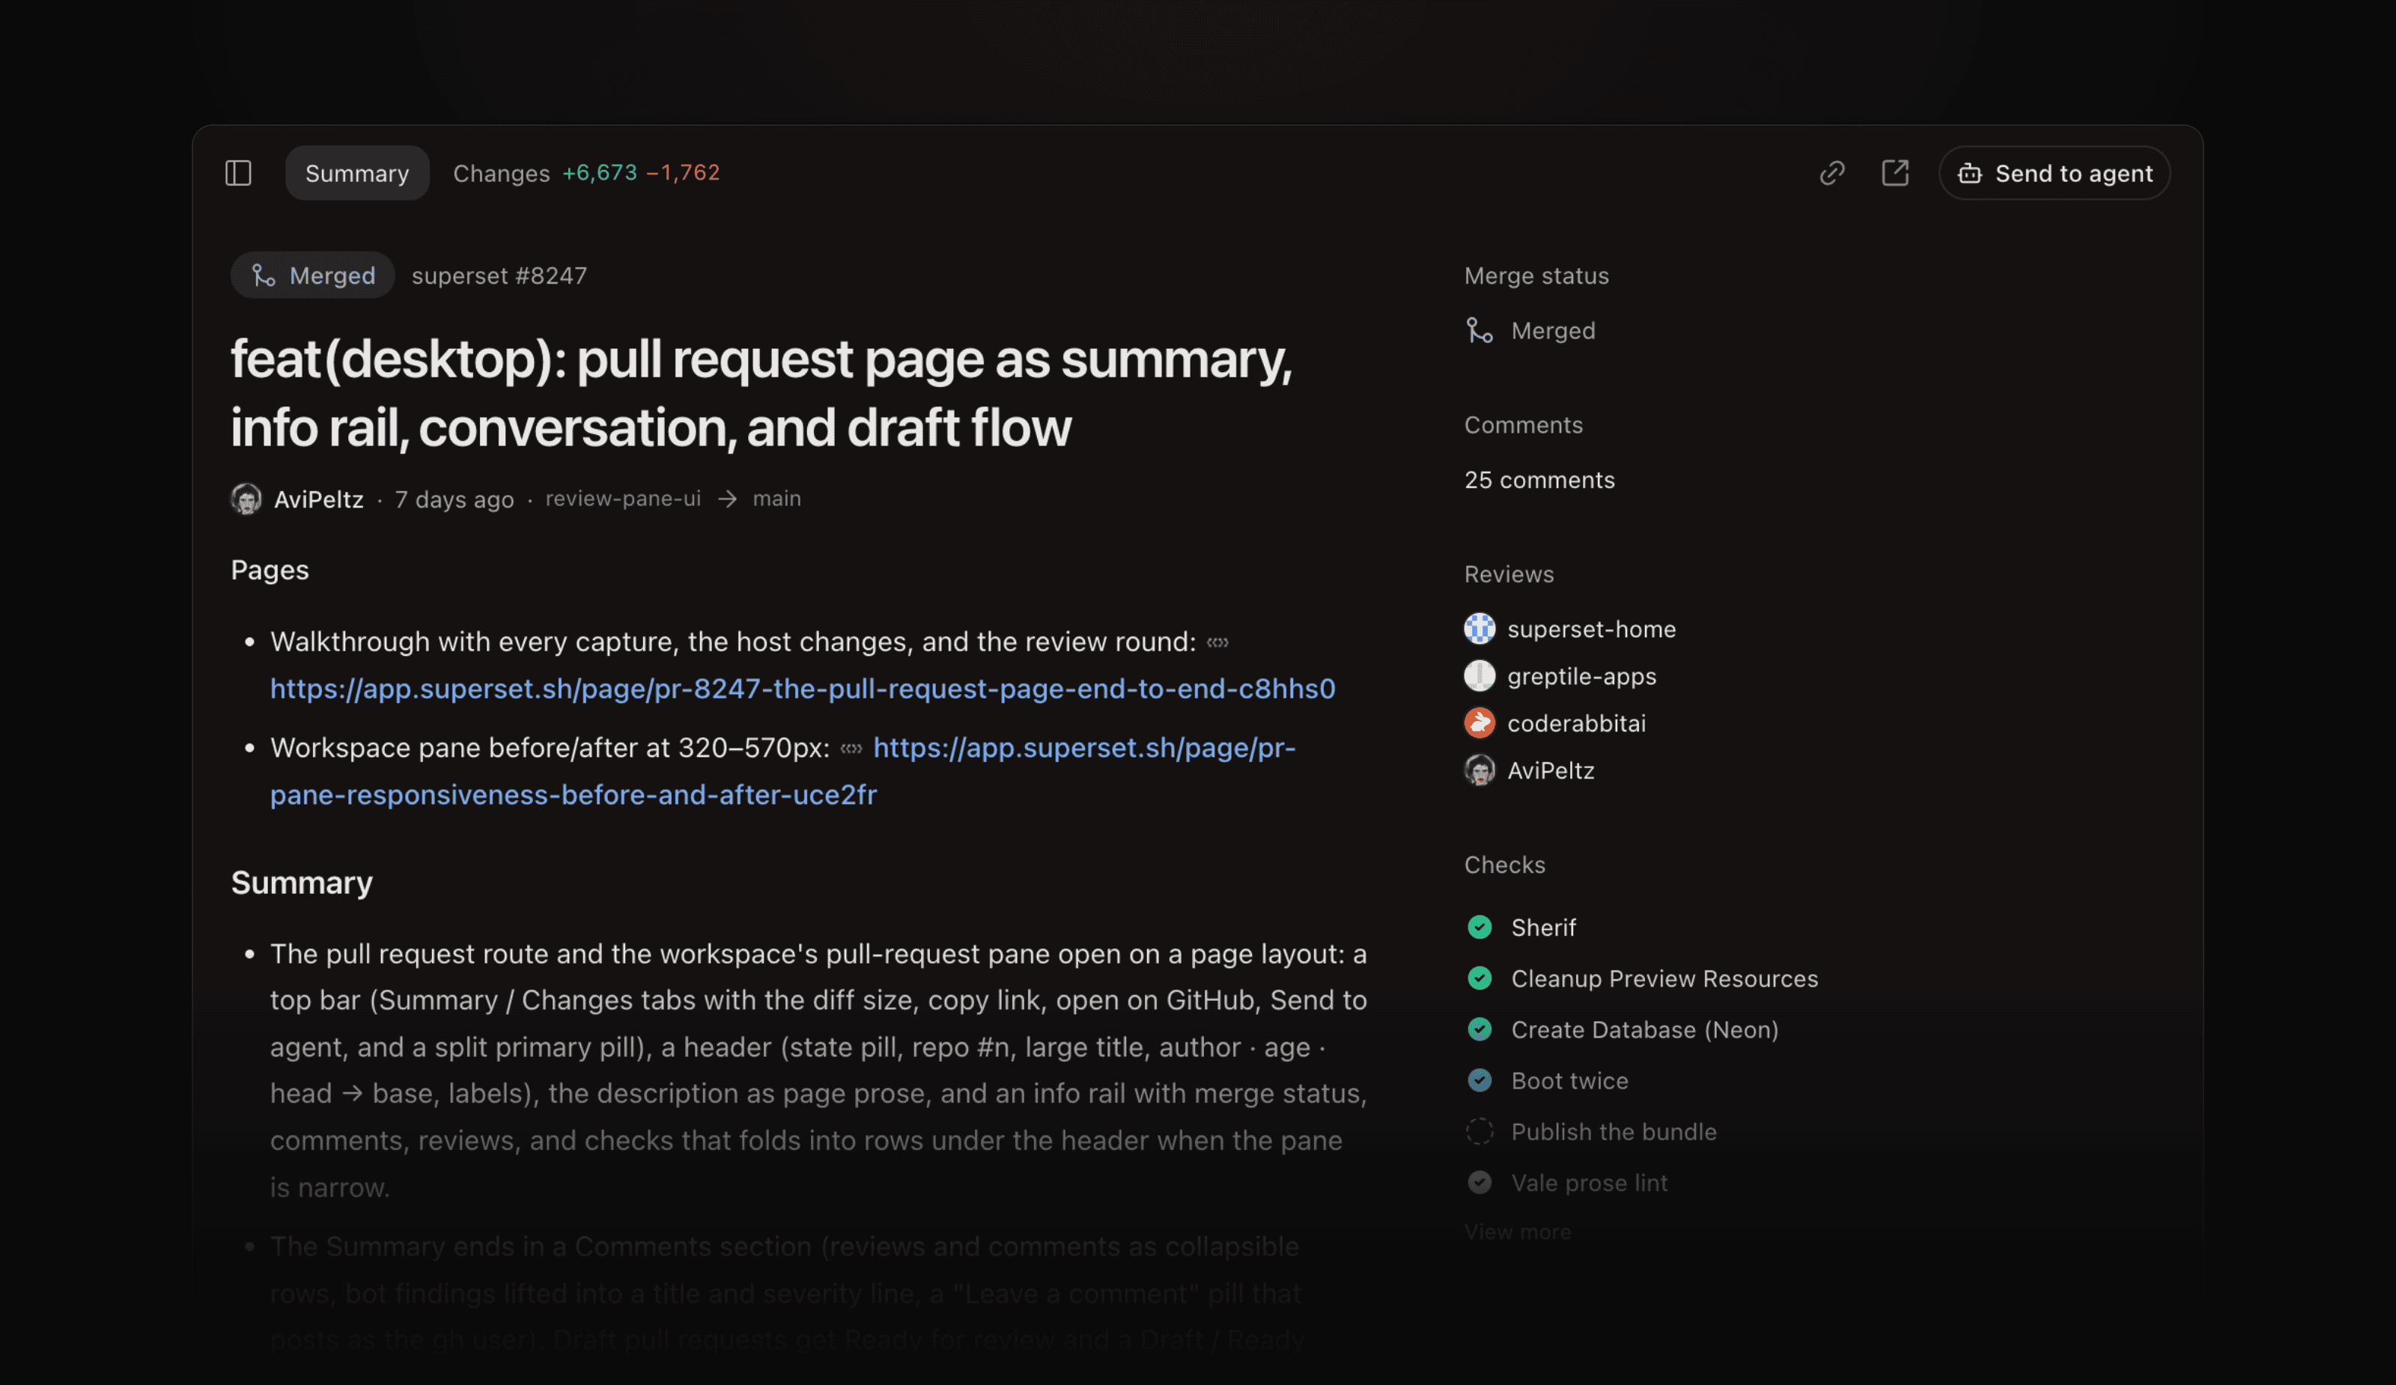Click the Sherif check status icon
Screen dimensions: 2396x1385
(x=1480, y=927)
